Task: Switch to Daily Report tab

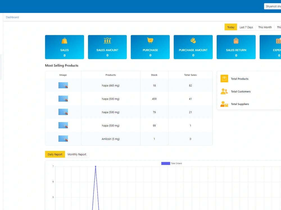Action: (55, 154)
